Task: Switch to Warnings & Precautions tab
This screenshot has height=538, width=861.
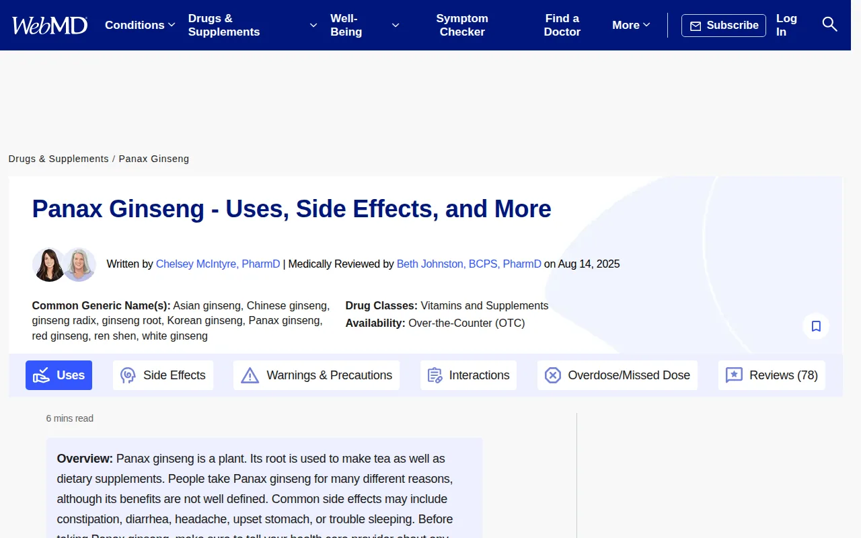Action: [x=316, y=375]
